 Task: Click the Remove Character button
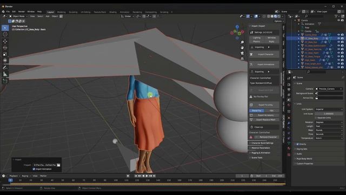point(267,137)
